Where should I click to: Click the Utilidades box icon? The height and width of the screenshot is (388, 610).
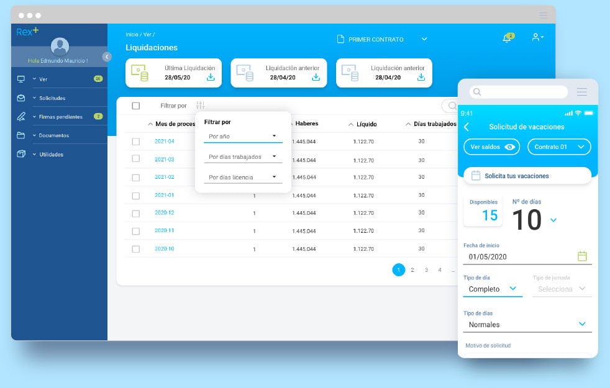click(x=22, y=154)
